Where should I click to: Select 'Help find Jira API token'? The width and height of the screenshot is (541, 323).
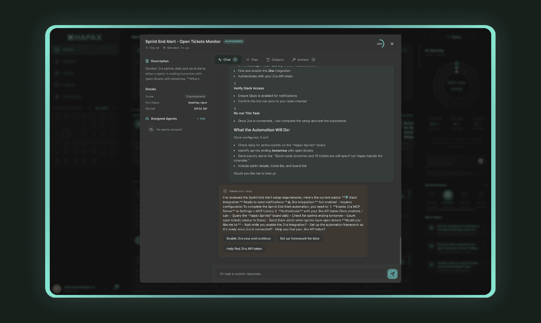point(244,249)
